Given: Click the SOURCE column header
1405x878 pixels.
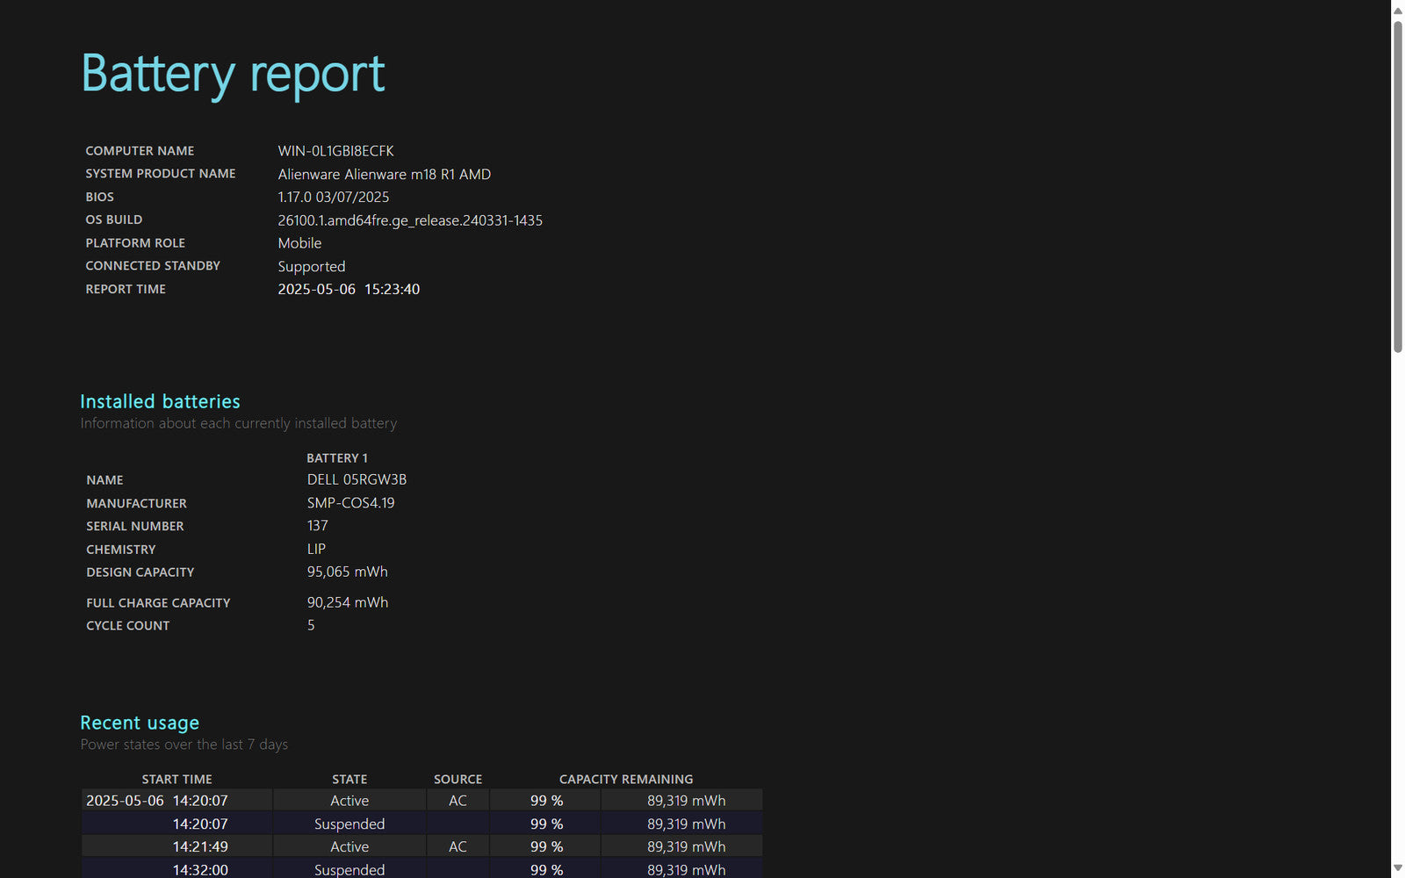Looking at the screenshot, I should tap(458, 779).
